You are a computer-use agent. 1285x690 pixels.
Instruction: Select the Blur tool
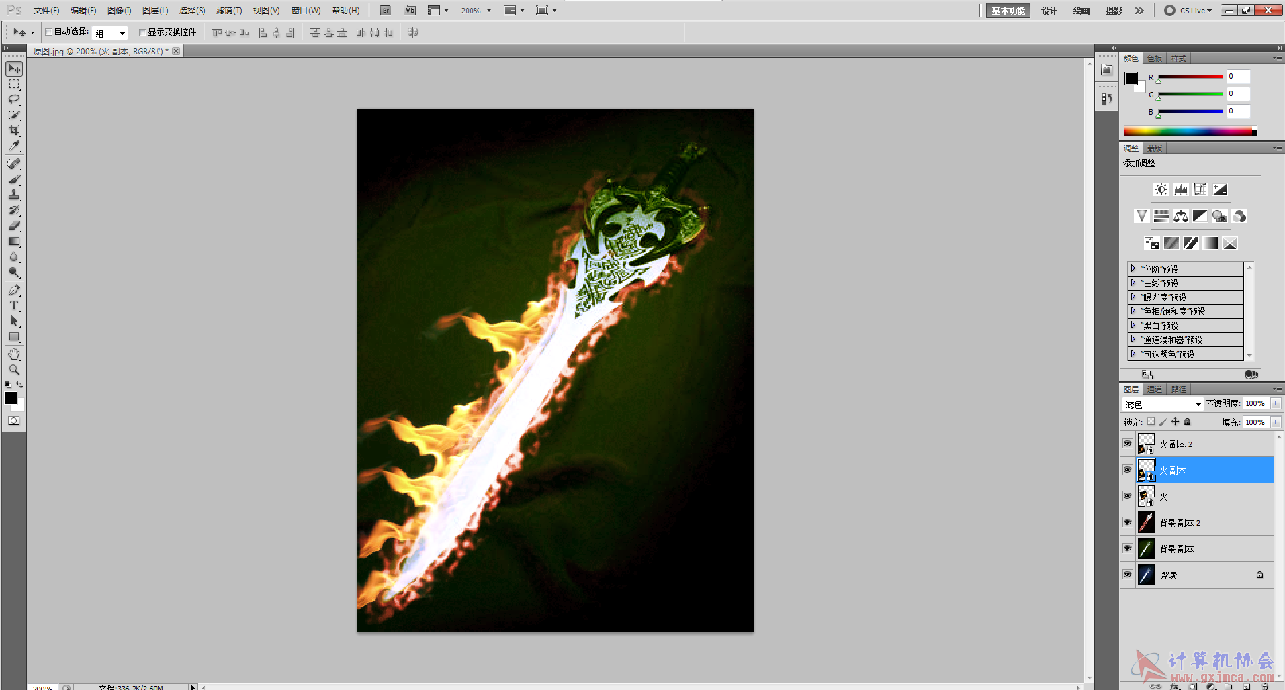14,256
